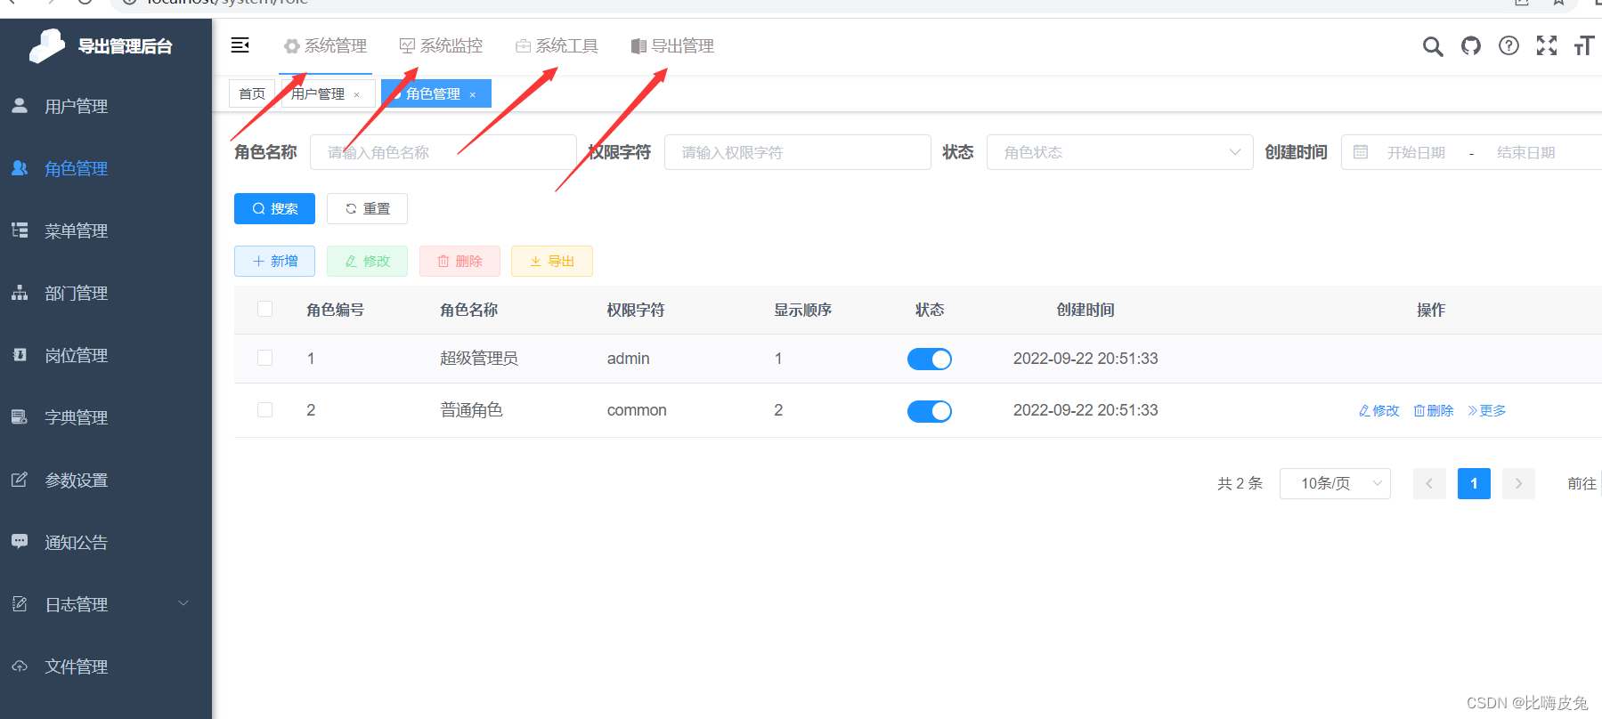
Task: Toggle the select-all checkbox in table header
Action: coord(264,309)
